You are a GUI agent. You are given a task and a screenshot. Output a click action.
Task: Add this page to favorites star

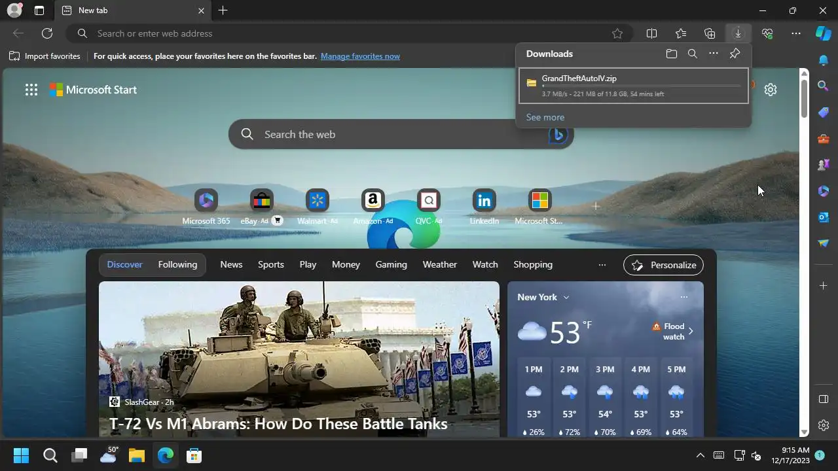(617, 33)
